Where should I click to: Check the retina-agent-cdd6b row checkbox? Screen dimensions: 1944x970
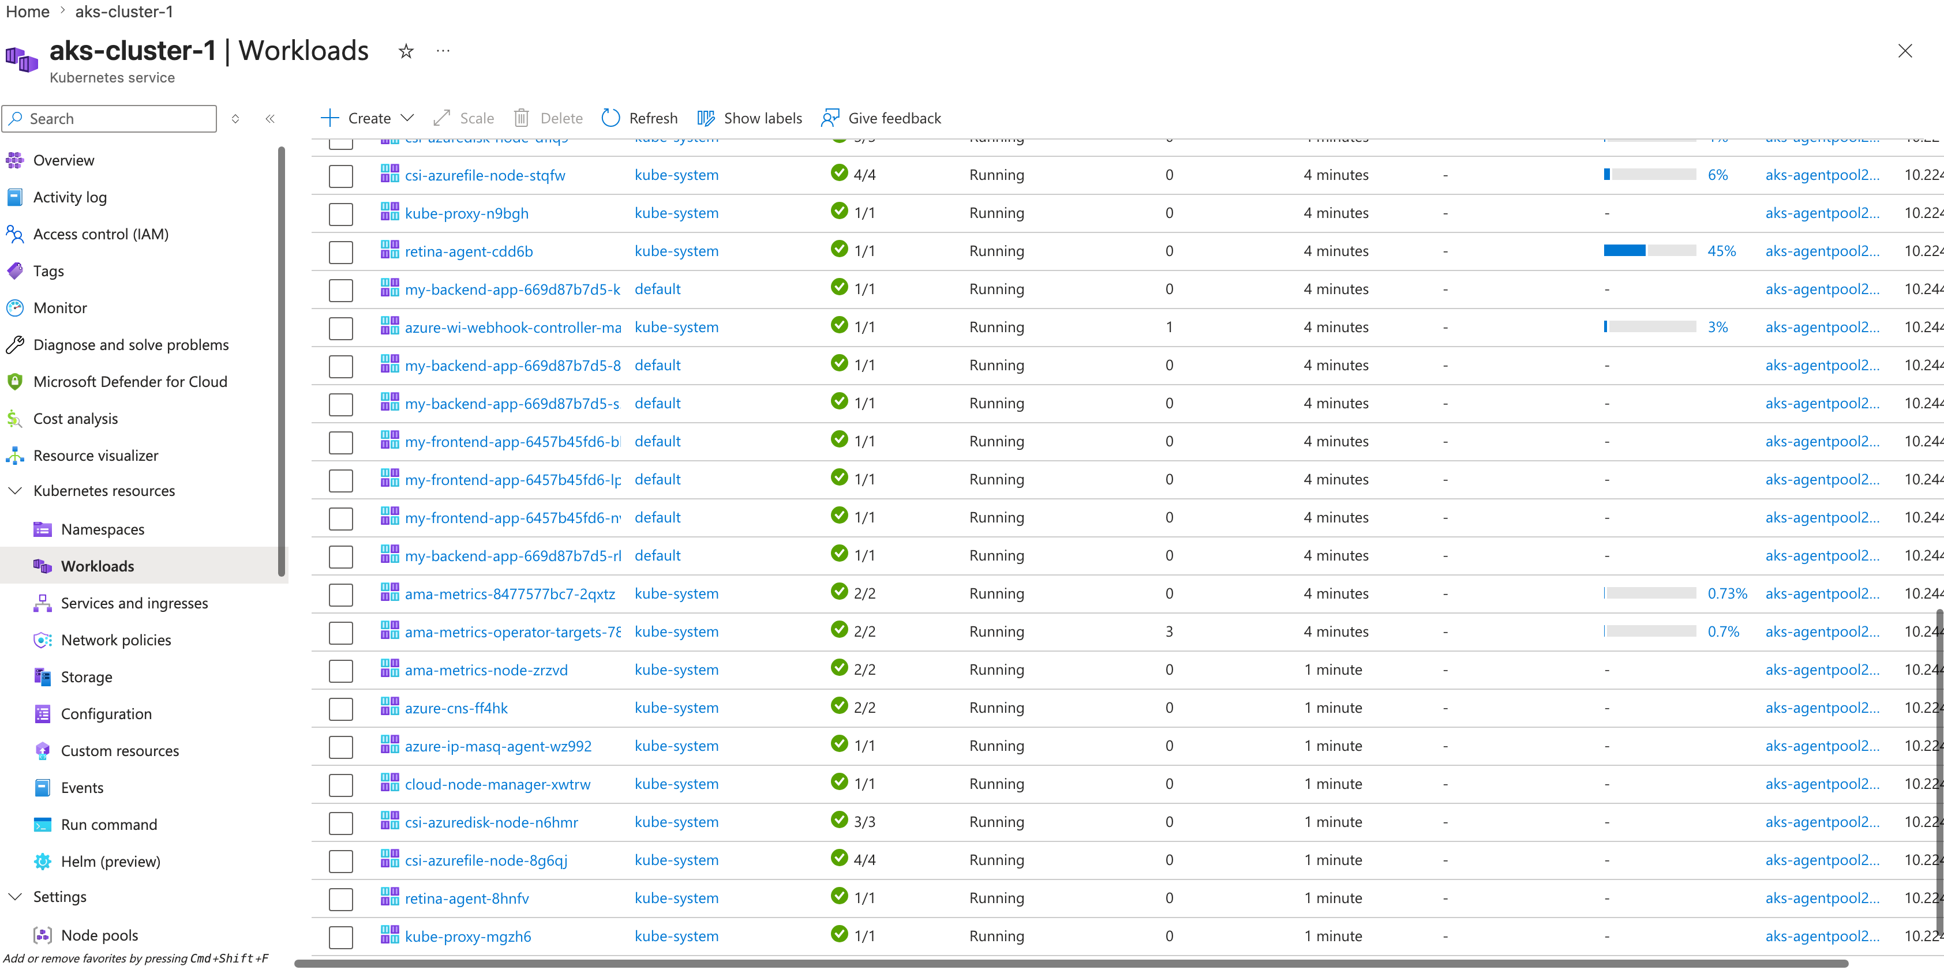[341, 252]
